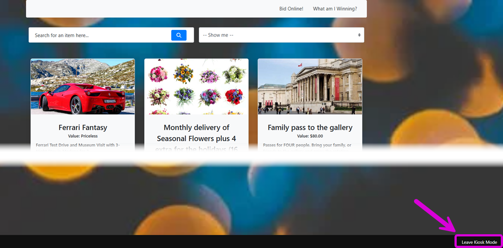Select the flower bouquets image
The width and height of the screenshot is (503, 248).
tap(196, 87)
